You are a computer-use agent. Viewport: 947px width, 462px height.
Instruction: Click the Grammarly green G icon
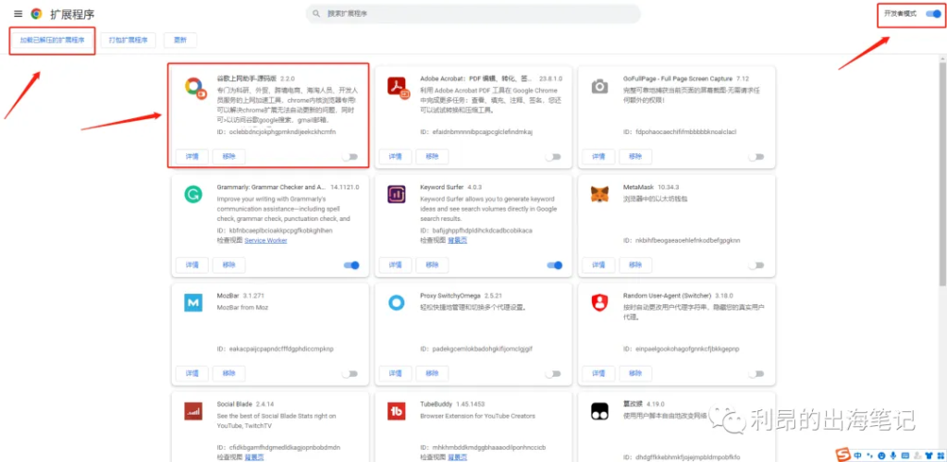(193, 195)
